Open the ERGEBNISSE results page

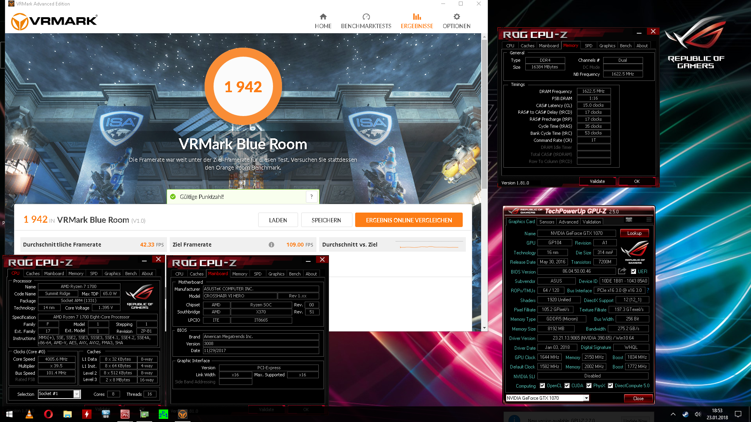point(417,21)
